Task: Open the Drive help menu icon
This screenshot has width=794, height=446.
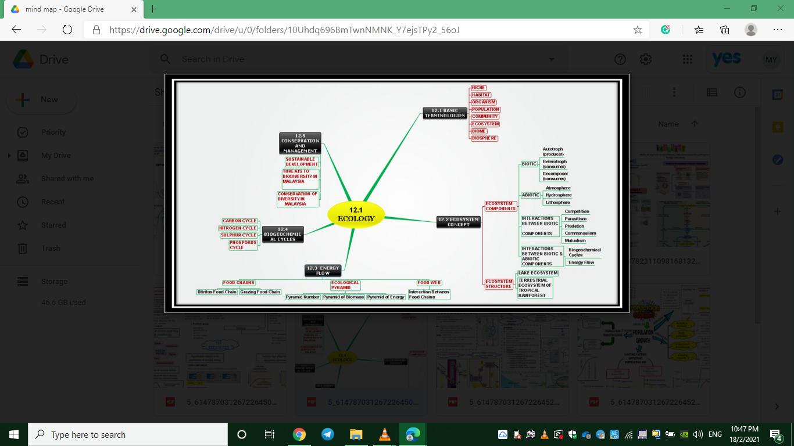Action: click(x=620, y=59)
